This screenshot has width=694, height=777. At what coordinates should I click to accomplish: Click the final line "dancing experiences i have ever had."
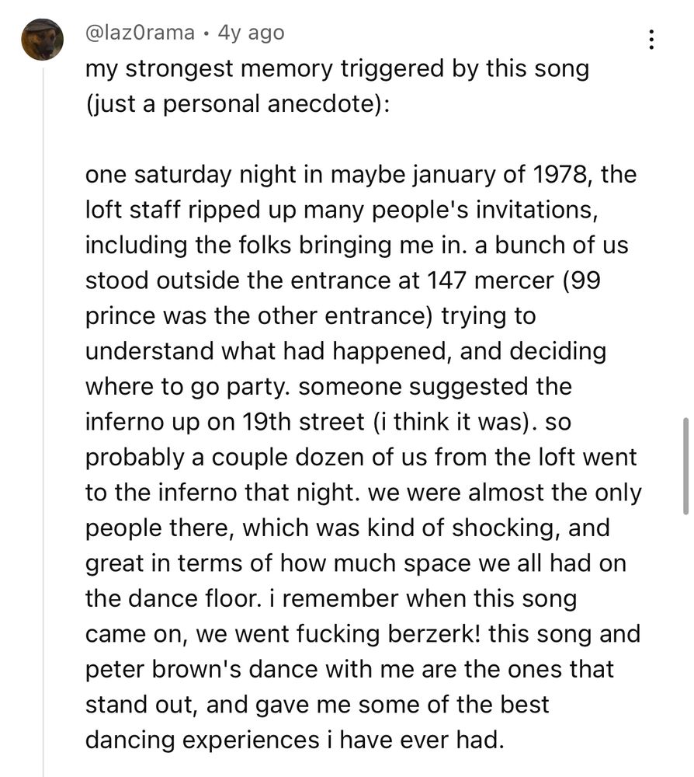click(x=294, y=740)
